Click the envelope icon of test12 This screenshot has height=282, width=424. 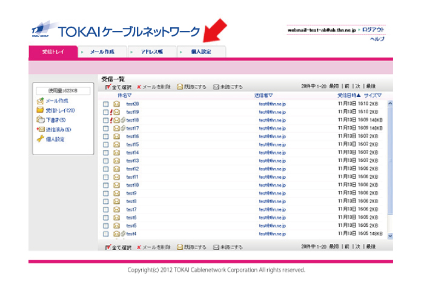(x=116, y=169)
